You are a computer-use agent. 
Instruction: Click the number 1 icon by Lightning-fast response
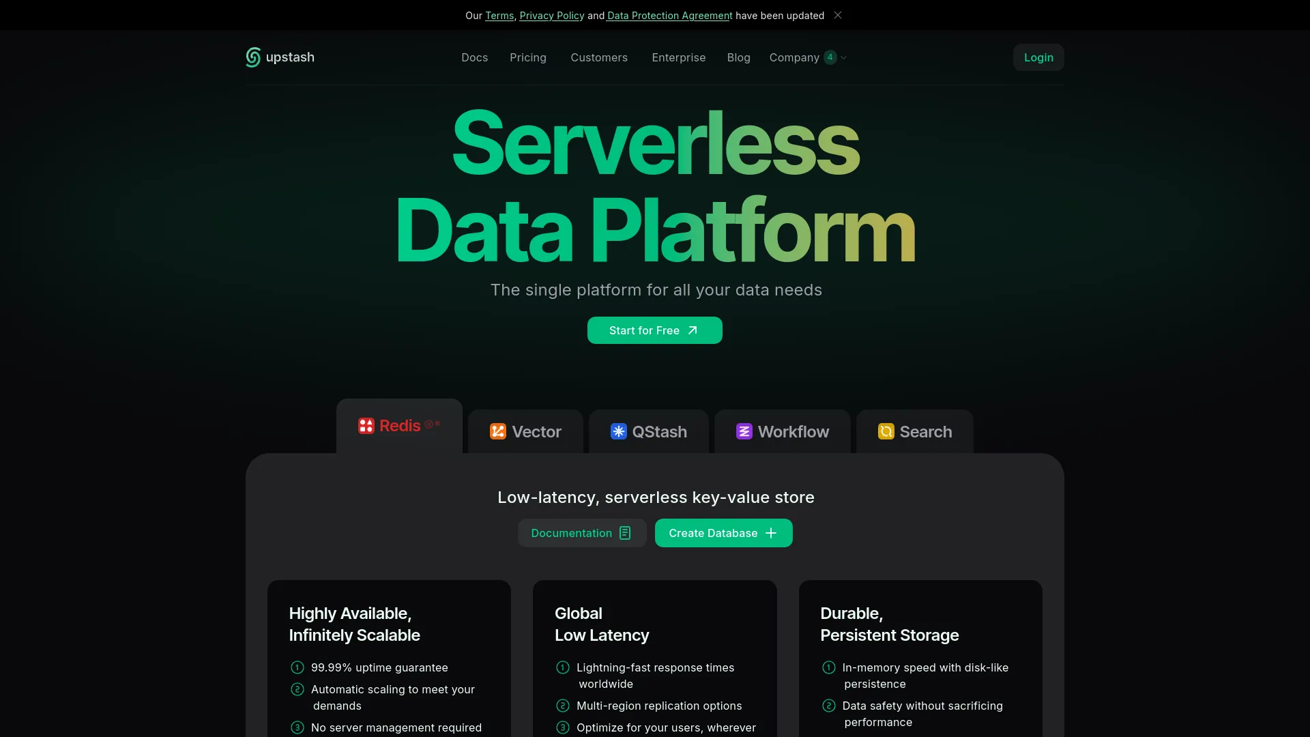pyautogui.click(x=563, y=667)
